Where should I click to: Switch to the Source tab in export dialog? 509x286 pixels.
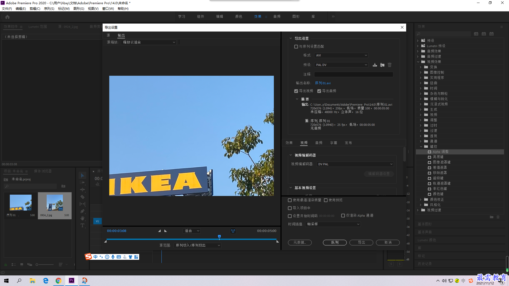(x=108, y=35)
